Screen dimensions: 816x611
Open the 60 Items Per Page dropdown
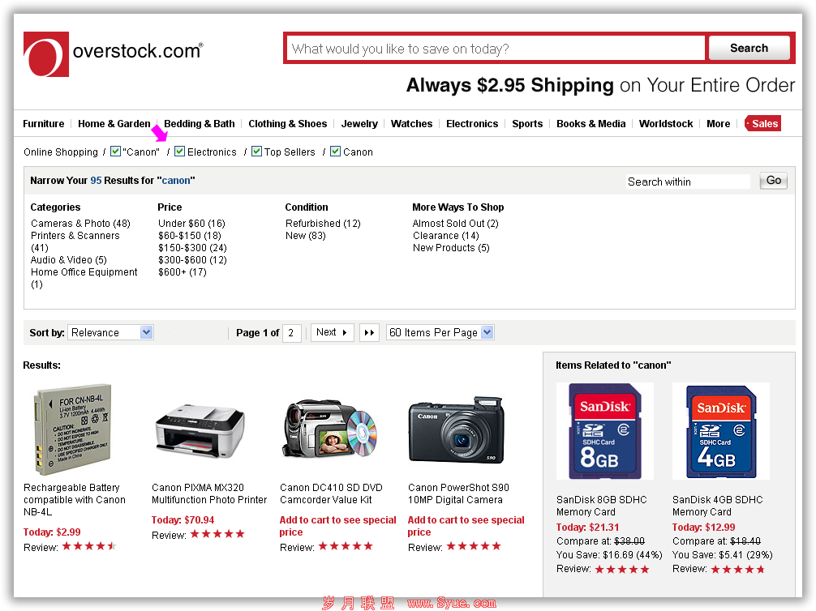440,332
